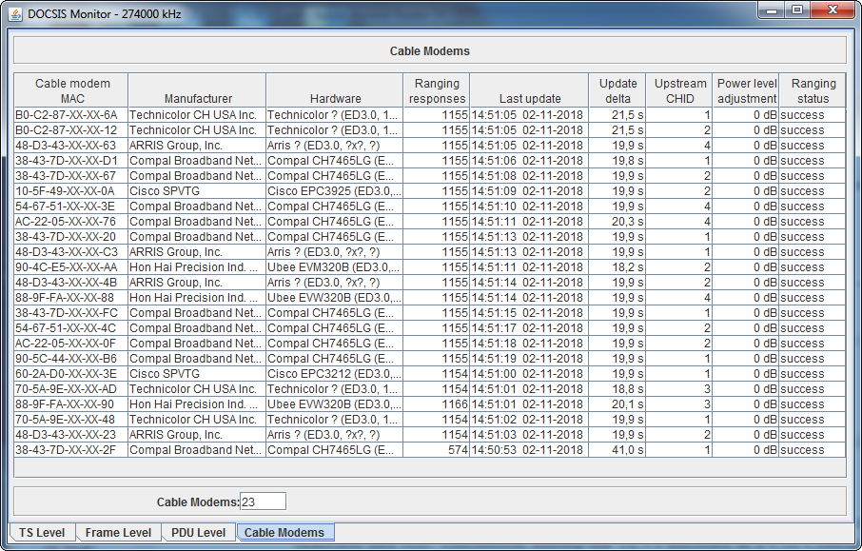Open the Frame Level tab
862x551 pixels.
118,532
